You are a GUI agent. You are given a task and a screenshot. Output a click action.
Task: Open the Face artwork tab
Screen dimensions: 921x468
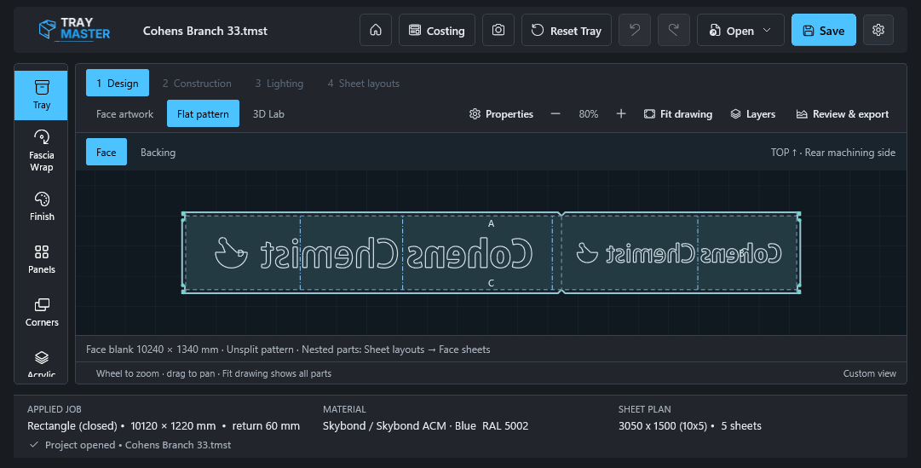tap(124, 113)
